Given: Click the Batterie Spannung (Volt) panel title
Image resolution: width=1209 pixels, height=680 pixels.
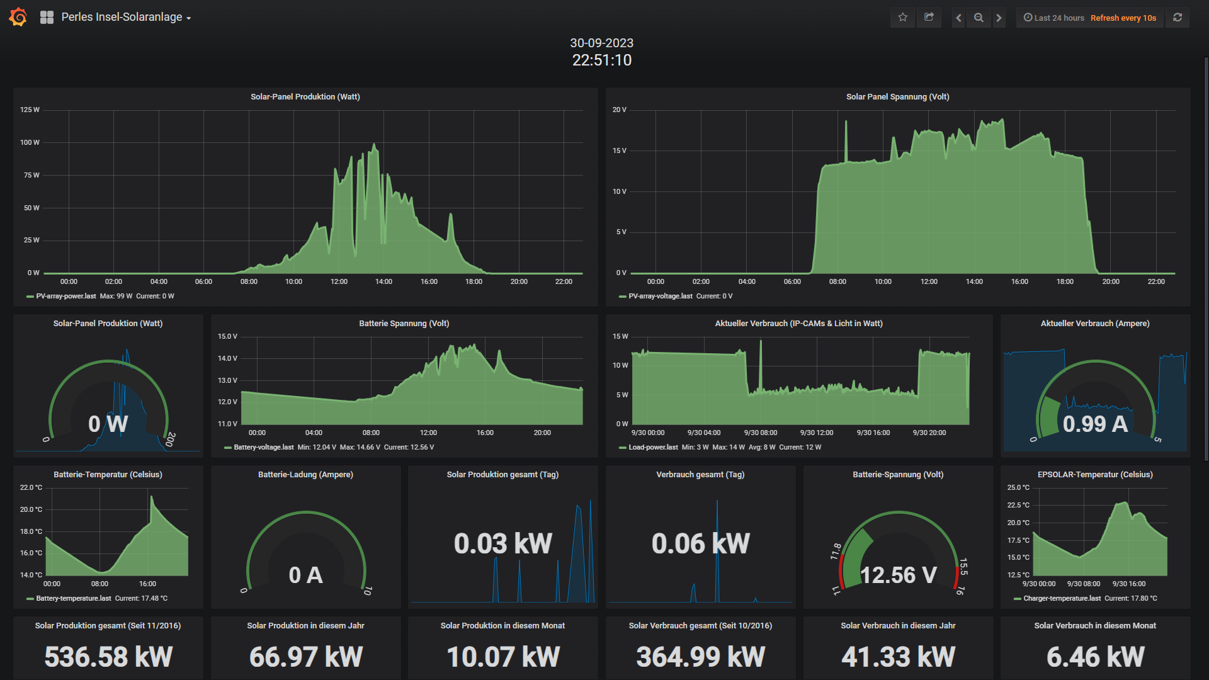Looking at the screenshot, I should 404,323.
